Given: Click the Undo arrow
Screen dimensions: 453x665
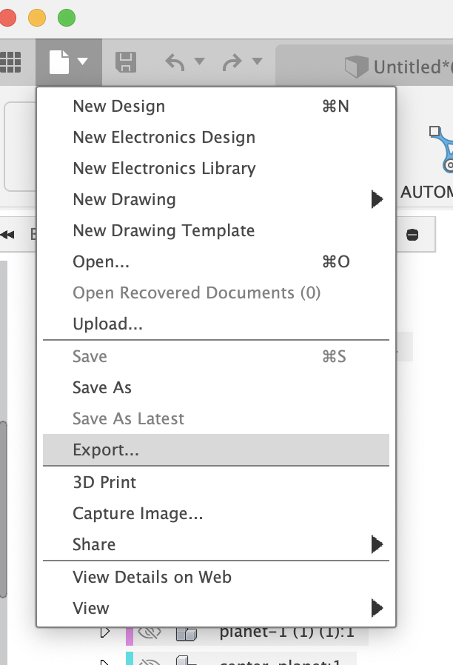Looking at the screenshot, I should point(175,62).
